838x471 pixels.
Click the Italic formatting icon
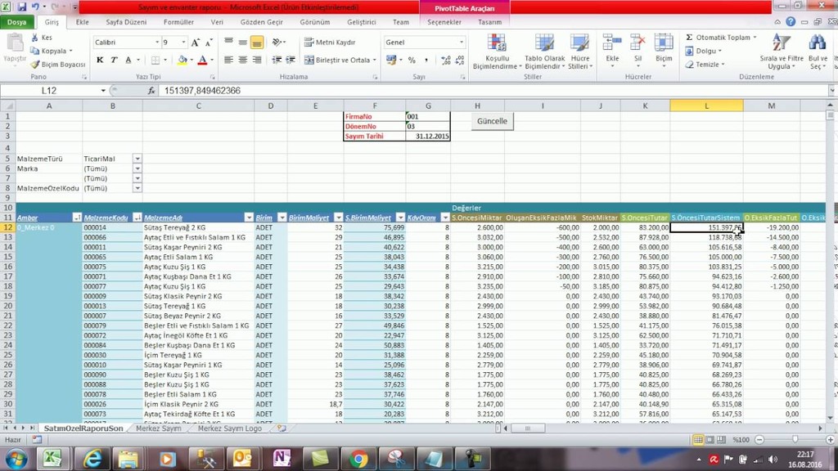pos(114,60)
